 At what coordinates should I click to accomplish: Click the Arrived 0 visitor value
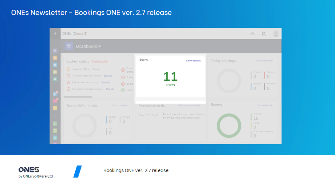124,121
